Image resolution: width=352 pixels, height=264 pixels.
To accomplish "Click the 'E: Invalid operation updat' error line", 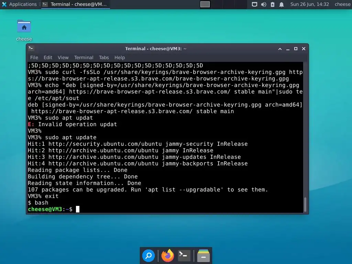I will coord(72,124).
